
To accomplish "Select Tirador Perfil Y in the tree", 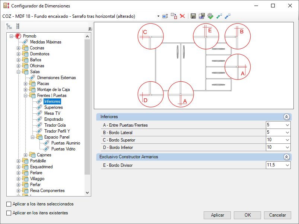I will point(57,131).
